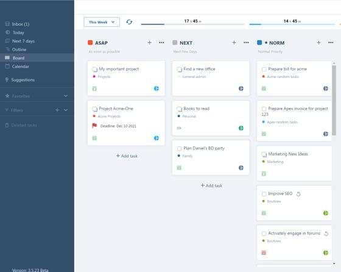
Task: Click the blue NORM color swatch
Action: pyautogui.click(x=259, y=43)
